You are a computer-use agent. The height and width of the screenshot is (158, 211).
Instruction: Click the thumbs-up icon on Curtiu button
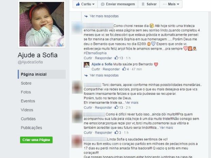[x=78, y=4]
